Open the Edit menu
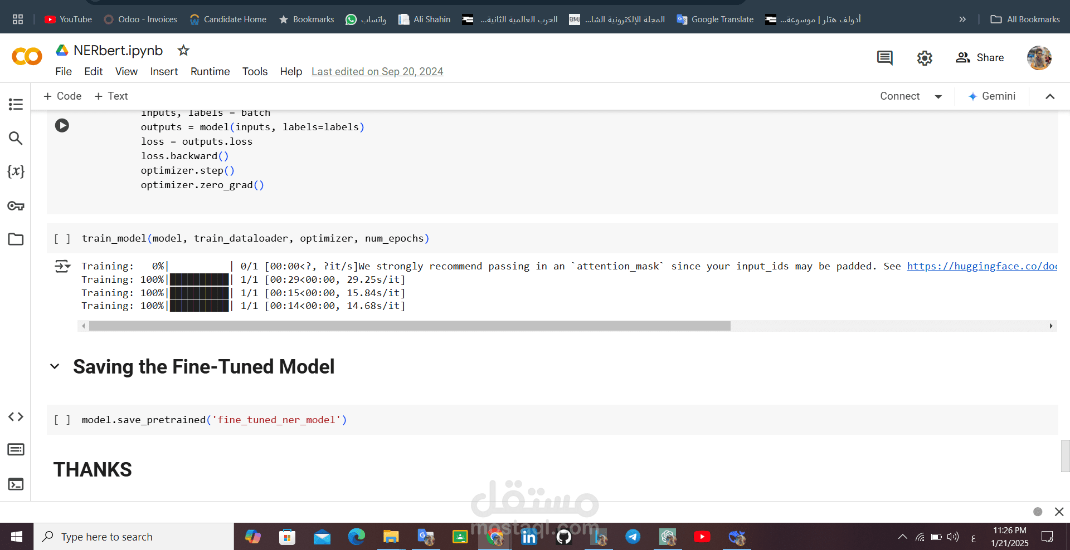 click(x=93, y=72)
